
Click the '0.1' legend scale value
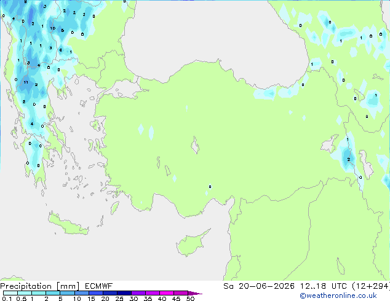(x=7, y=299)
